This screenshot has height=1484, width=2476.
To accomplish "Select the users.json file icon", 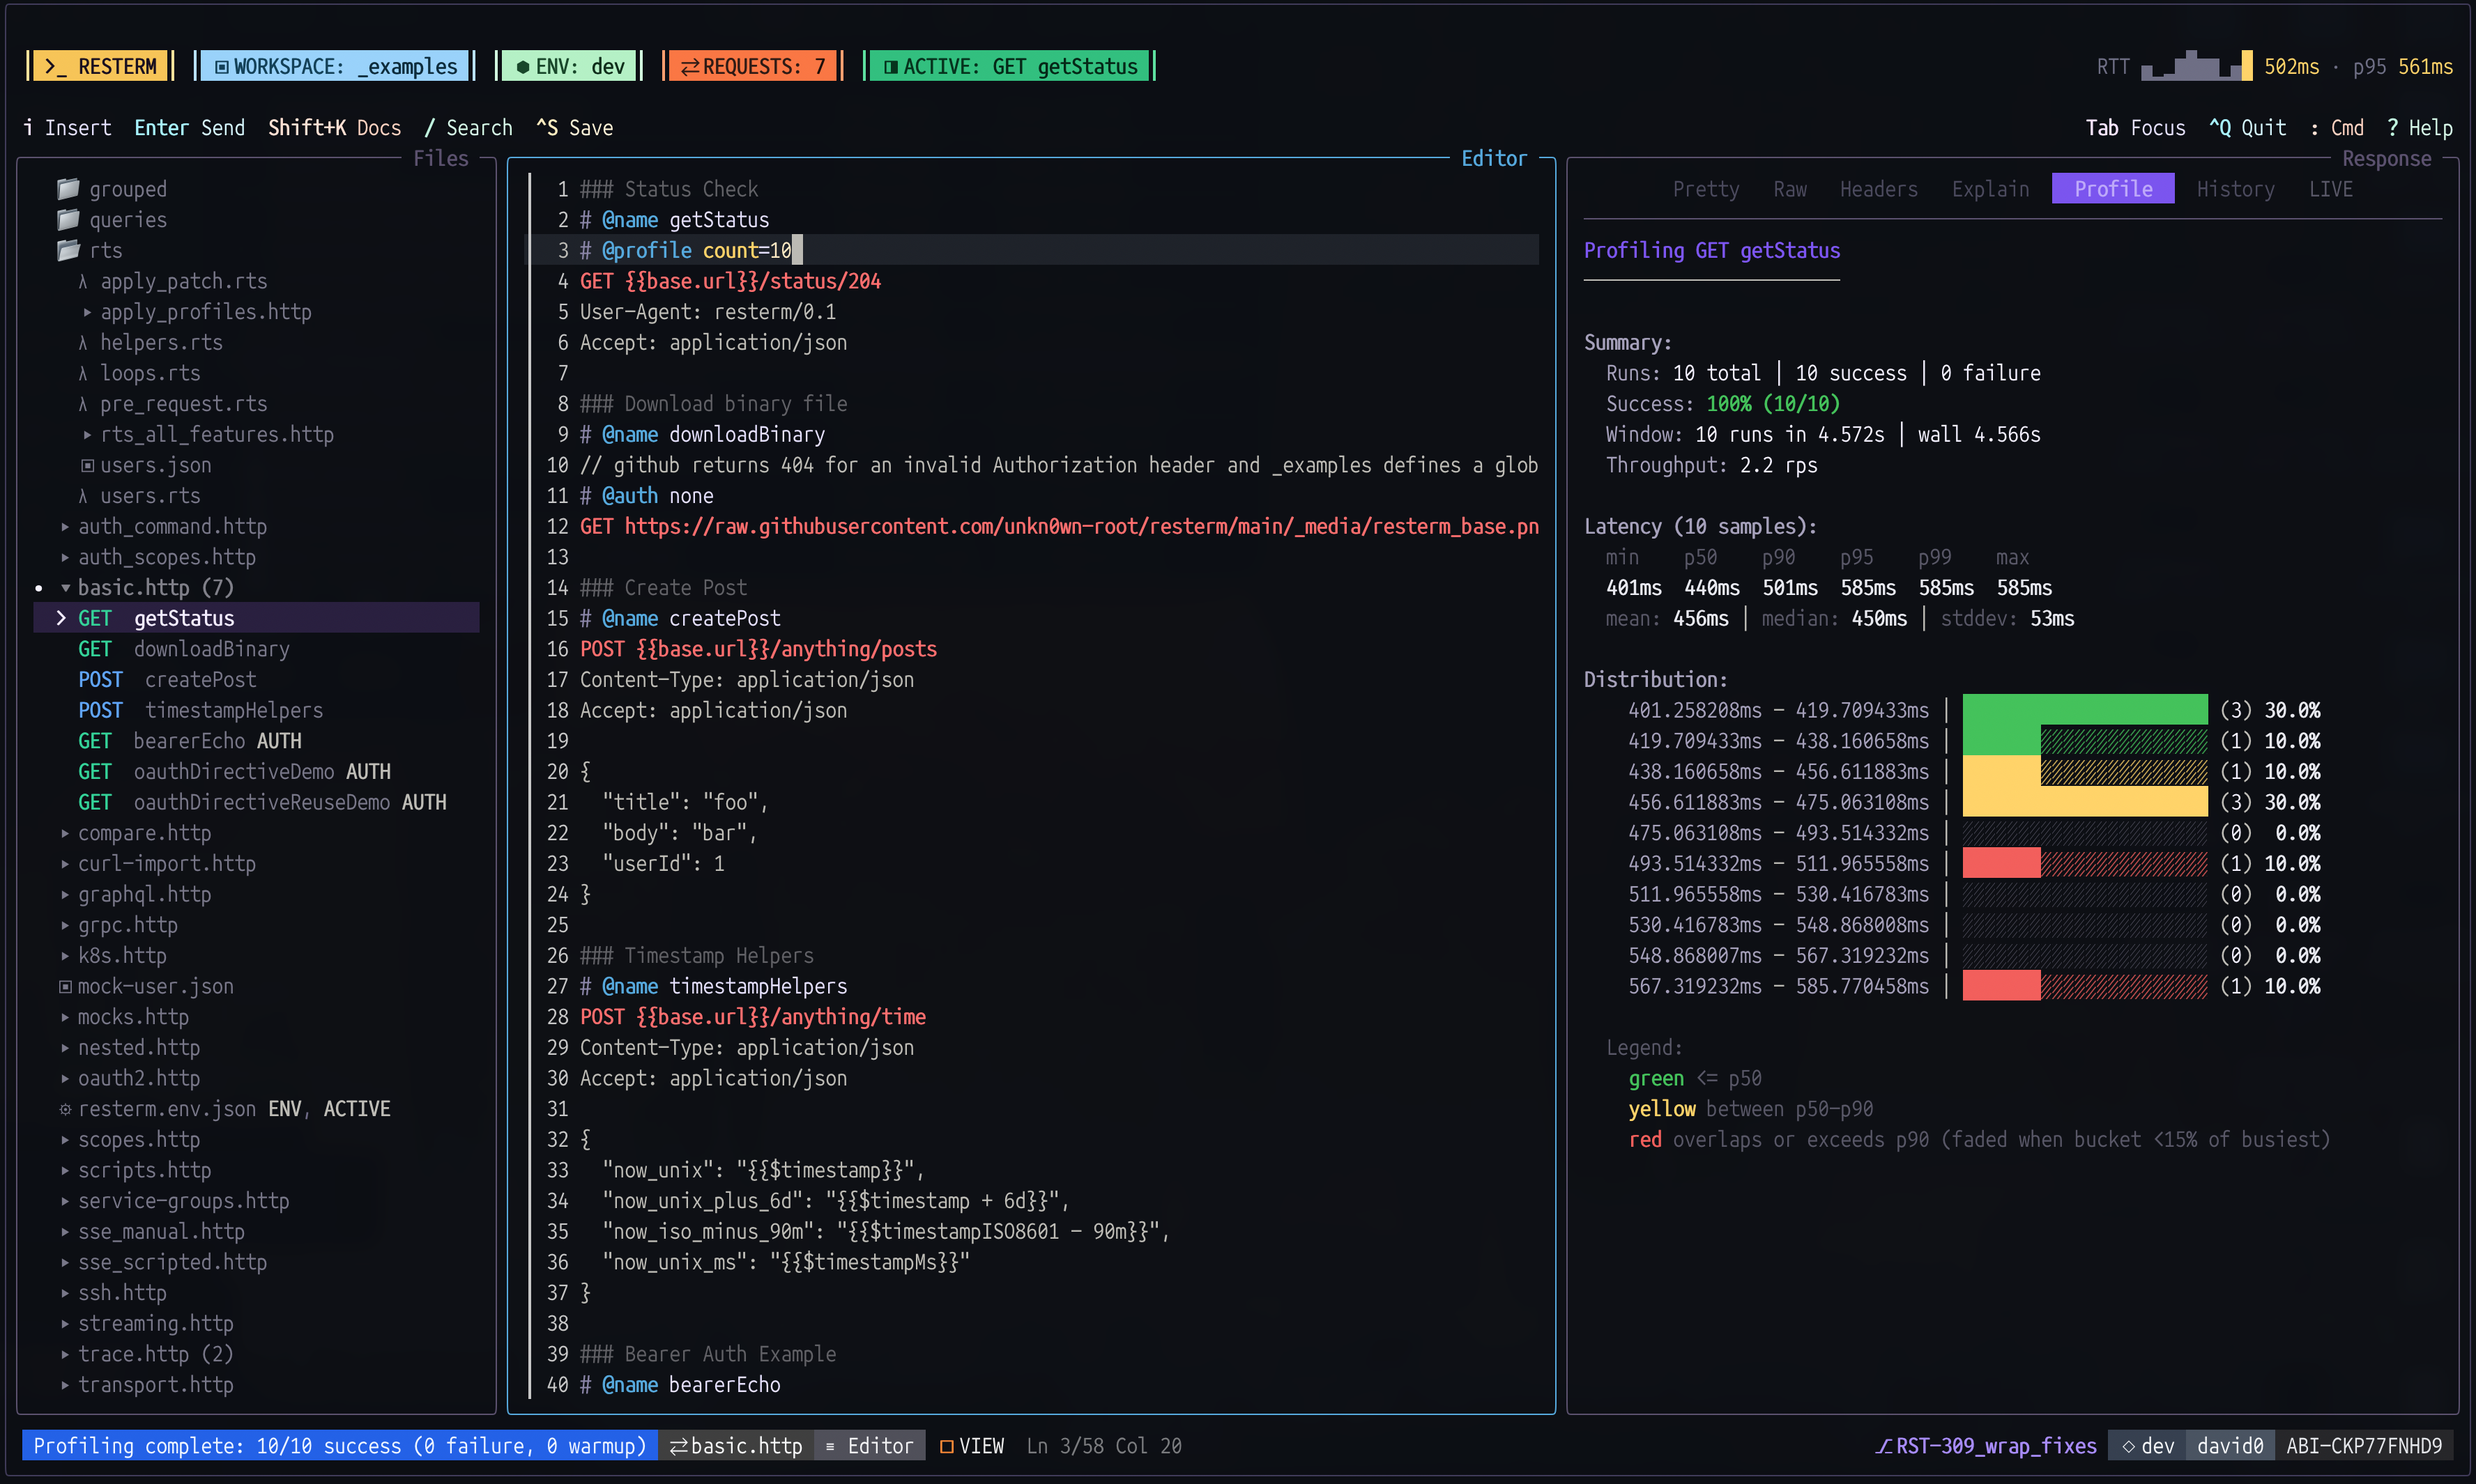I will point(88,465).
